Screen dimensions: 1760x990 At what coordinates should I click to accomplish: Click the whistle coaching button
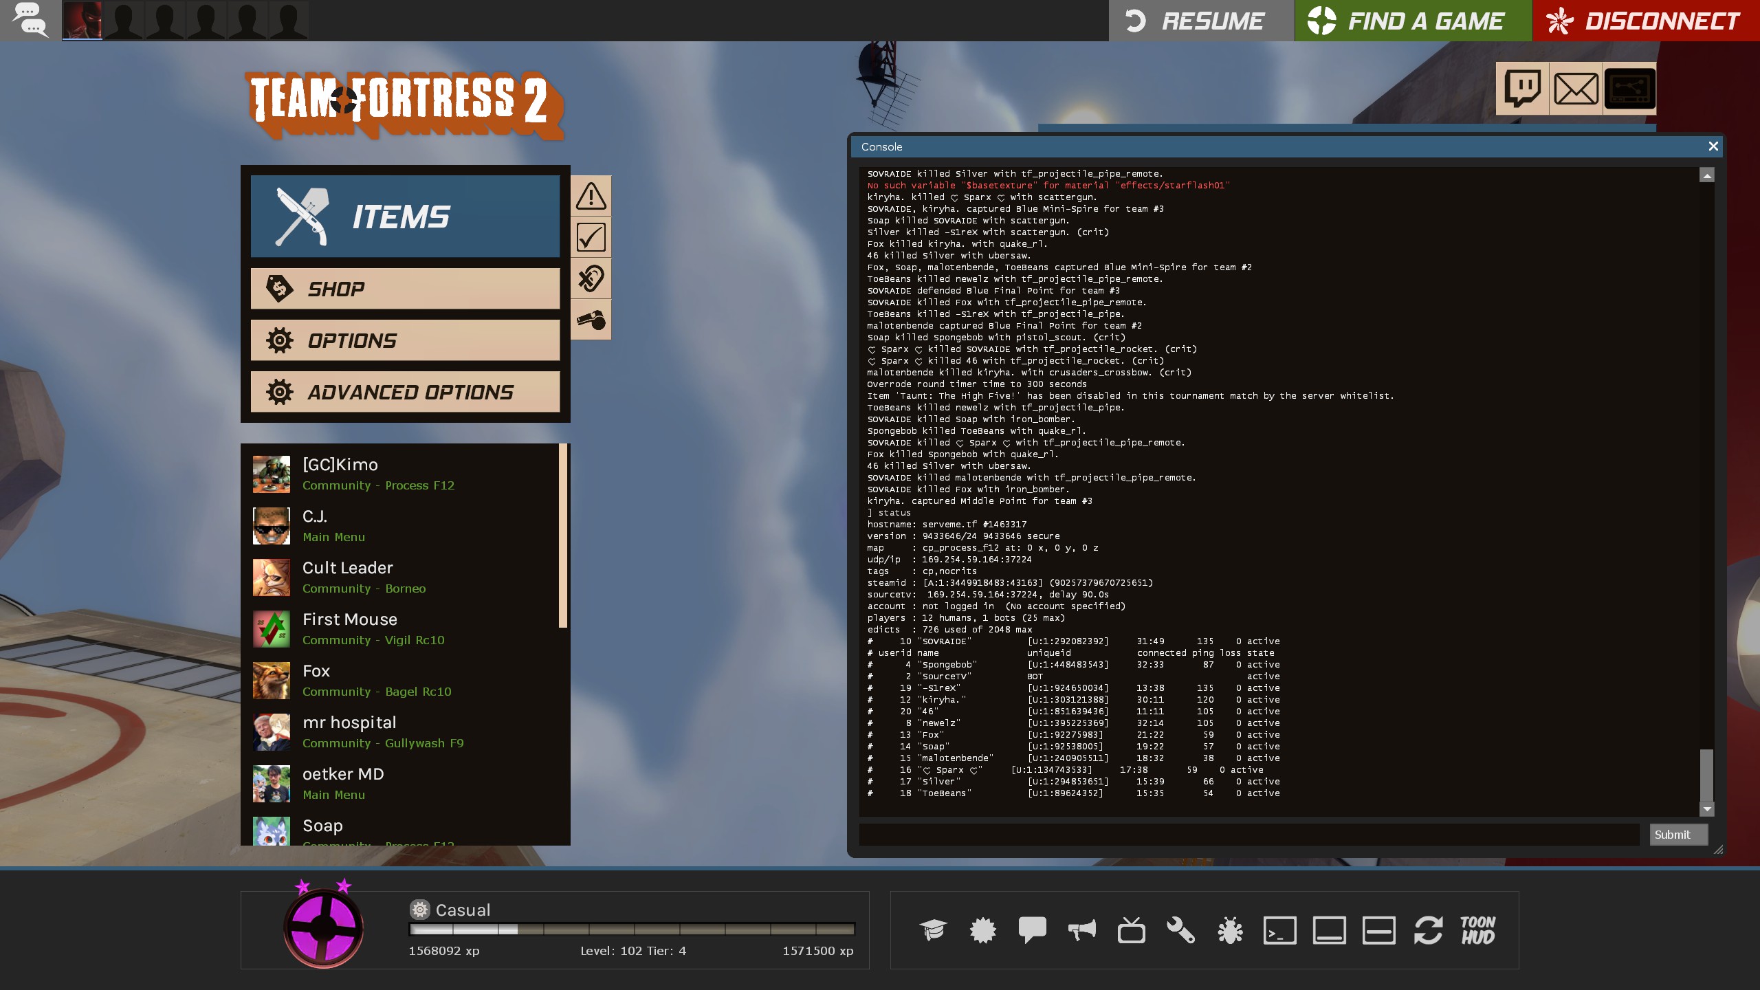click(x=591, y=320)
